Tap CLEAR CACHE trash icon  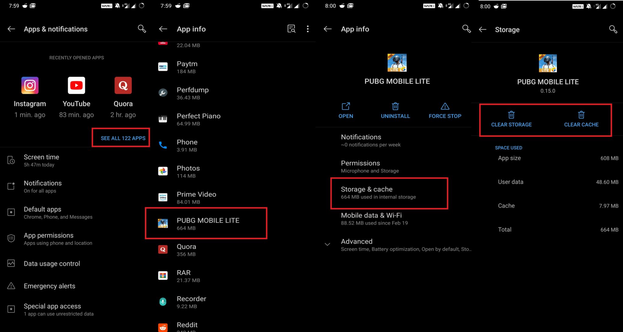(581, 115)
